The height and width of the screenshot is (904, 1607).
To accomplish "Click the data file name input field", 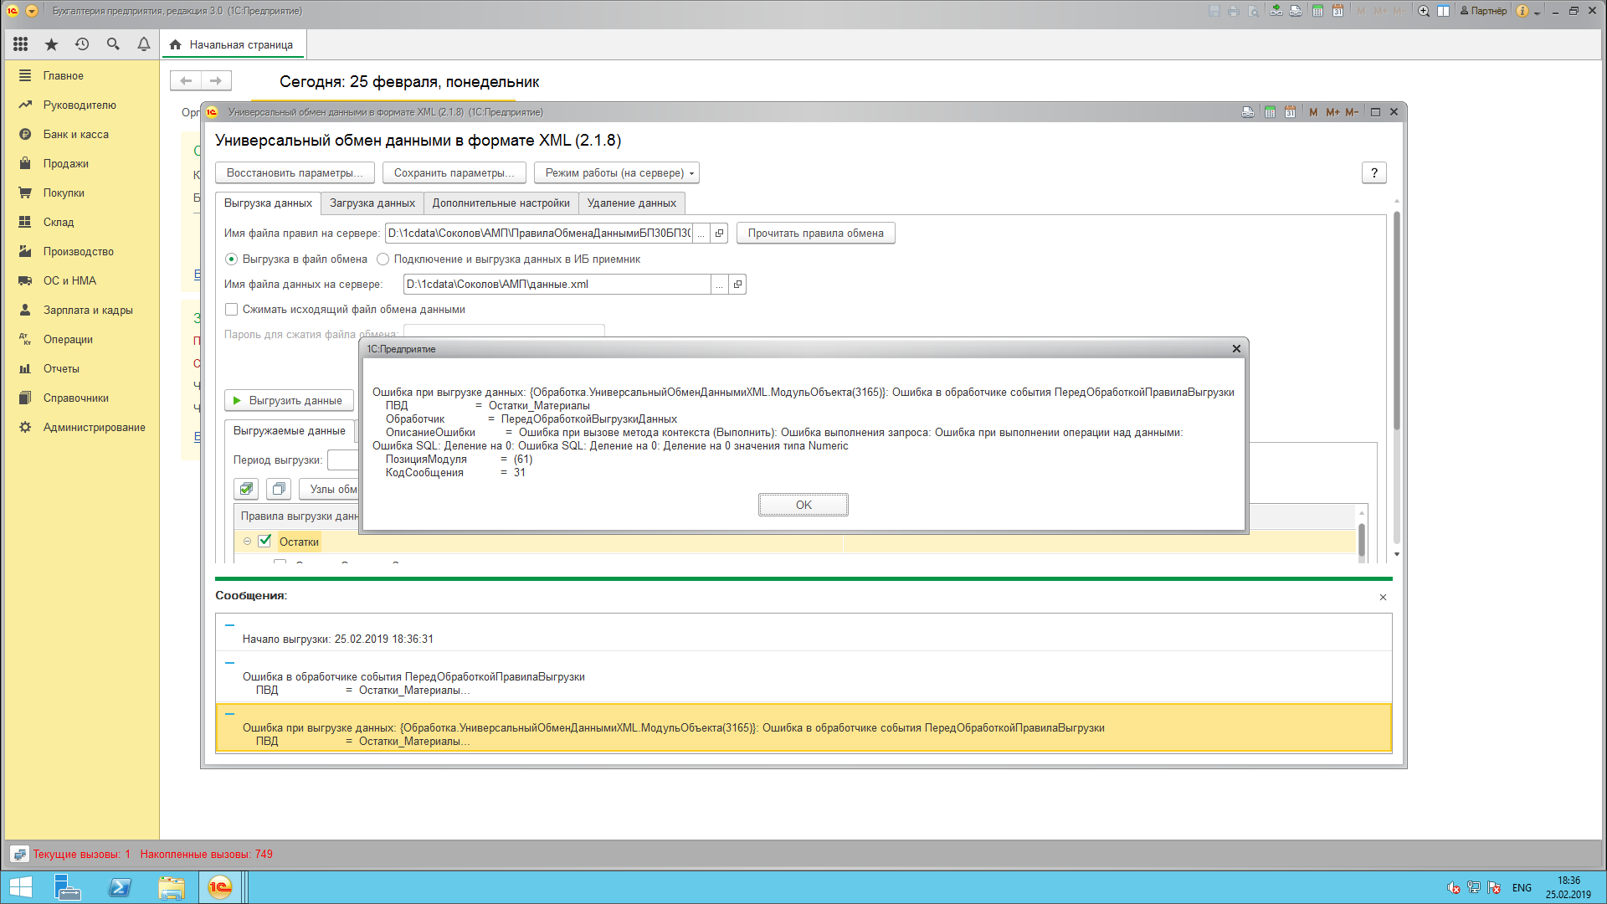I will point(557,284).
